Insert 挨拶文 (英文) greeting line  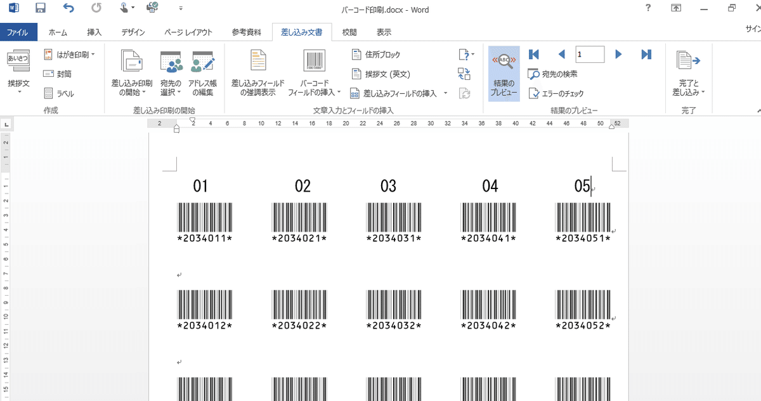click(381, 74)
